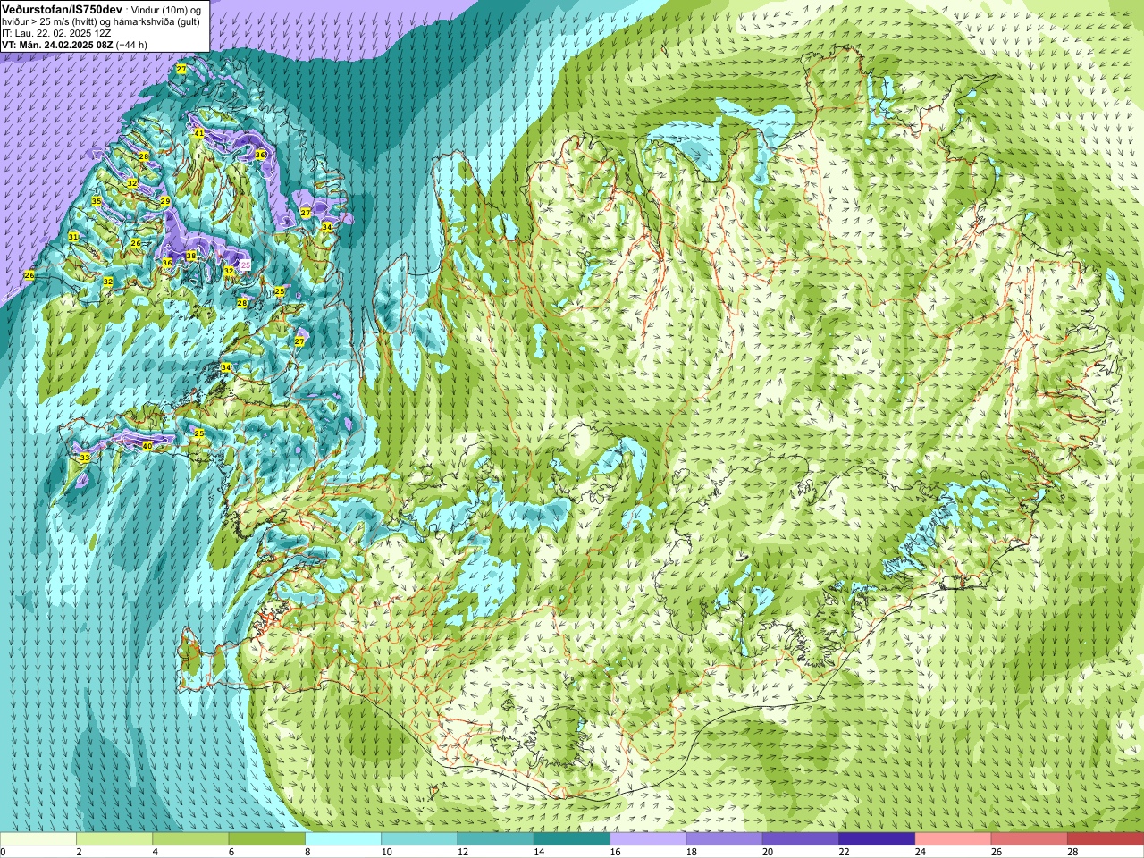Click the 16–18 m/s lavender legend swatch
Screen dimensions: 1144x858
[x=648, y=839]
